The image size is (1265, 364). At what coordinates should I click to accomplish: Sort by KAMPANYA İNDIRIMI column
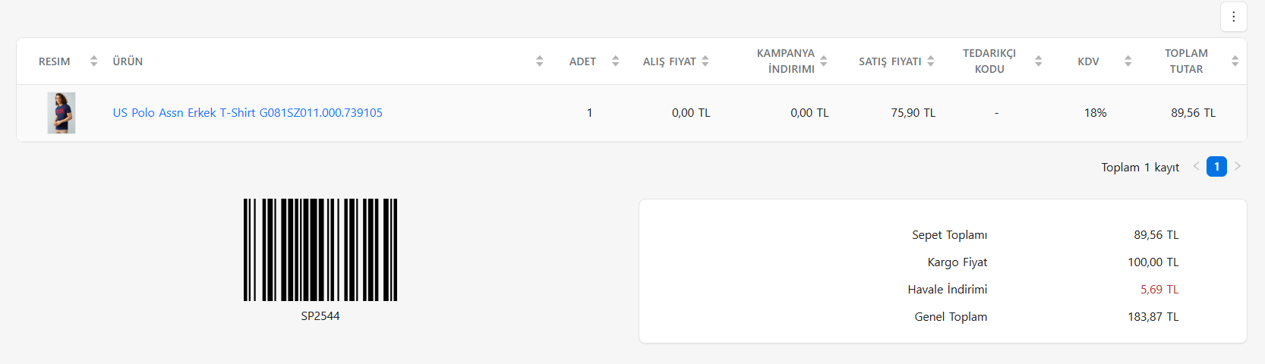(x=824, y=61)
